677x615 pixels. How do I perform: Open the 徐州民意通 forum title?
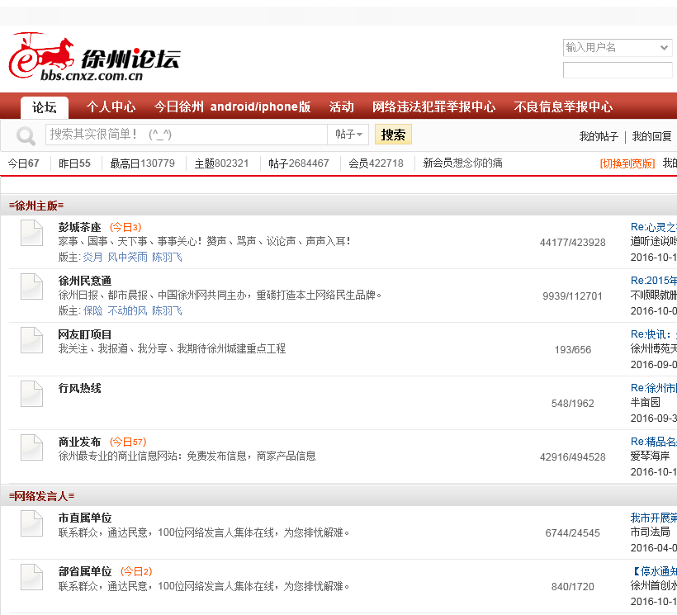pyautogui.click(x=85, y=281)
